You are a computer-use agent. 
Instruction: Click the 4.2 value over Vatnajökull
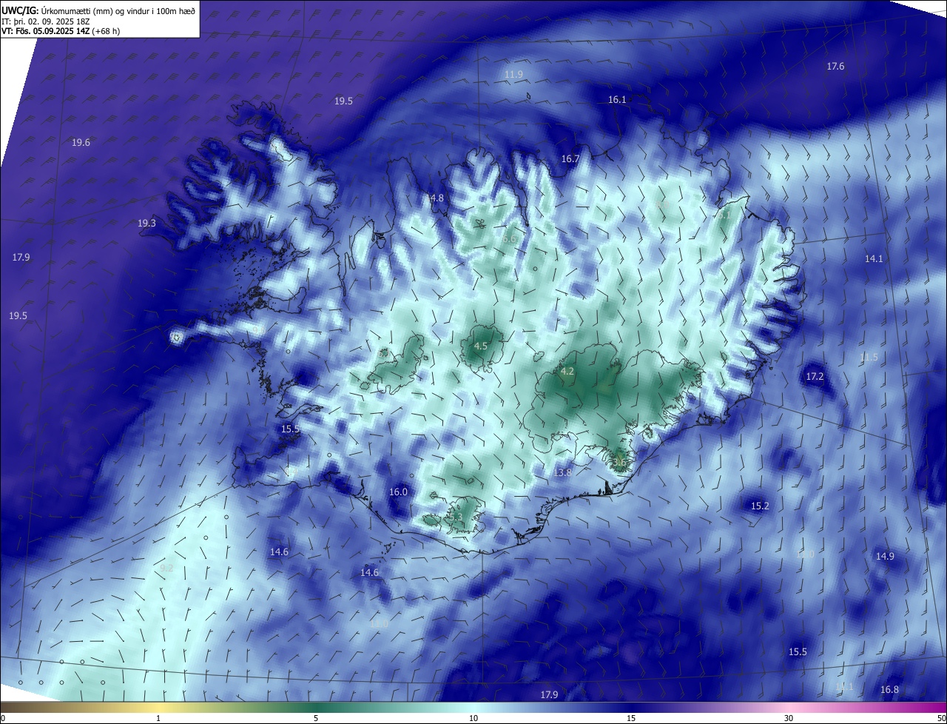567,372
